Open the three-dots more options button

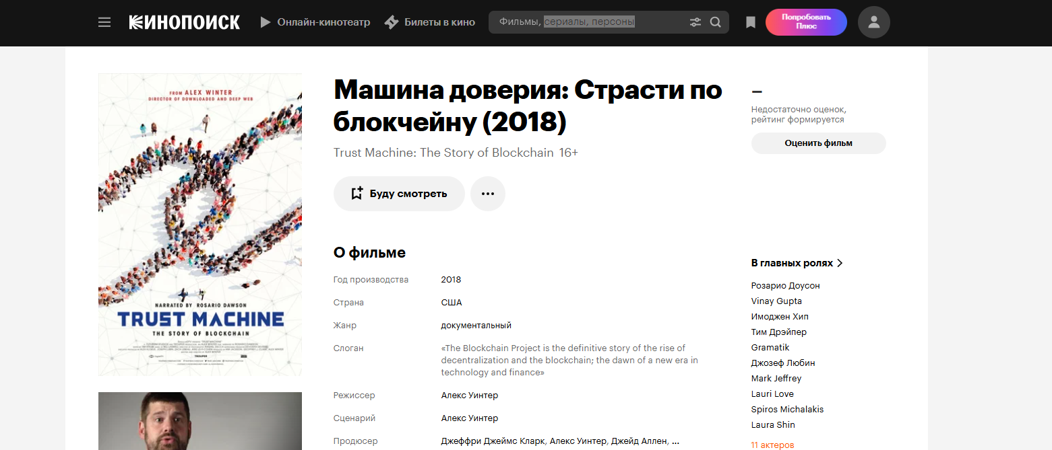[x=488, y=194]
